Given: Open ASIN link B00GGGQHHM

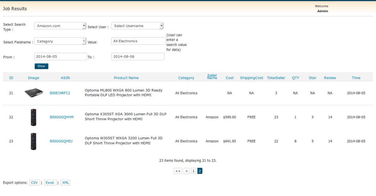Looking at the screenshot, I should pos(61,117).
